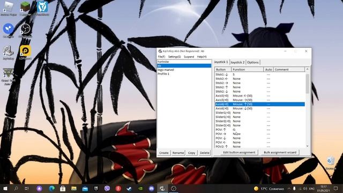Open Yandex Browser from taskbar
Viewport: 343px width, 193px height.
pyautogui.click(x=118, y=188)
